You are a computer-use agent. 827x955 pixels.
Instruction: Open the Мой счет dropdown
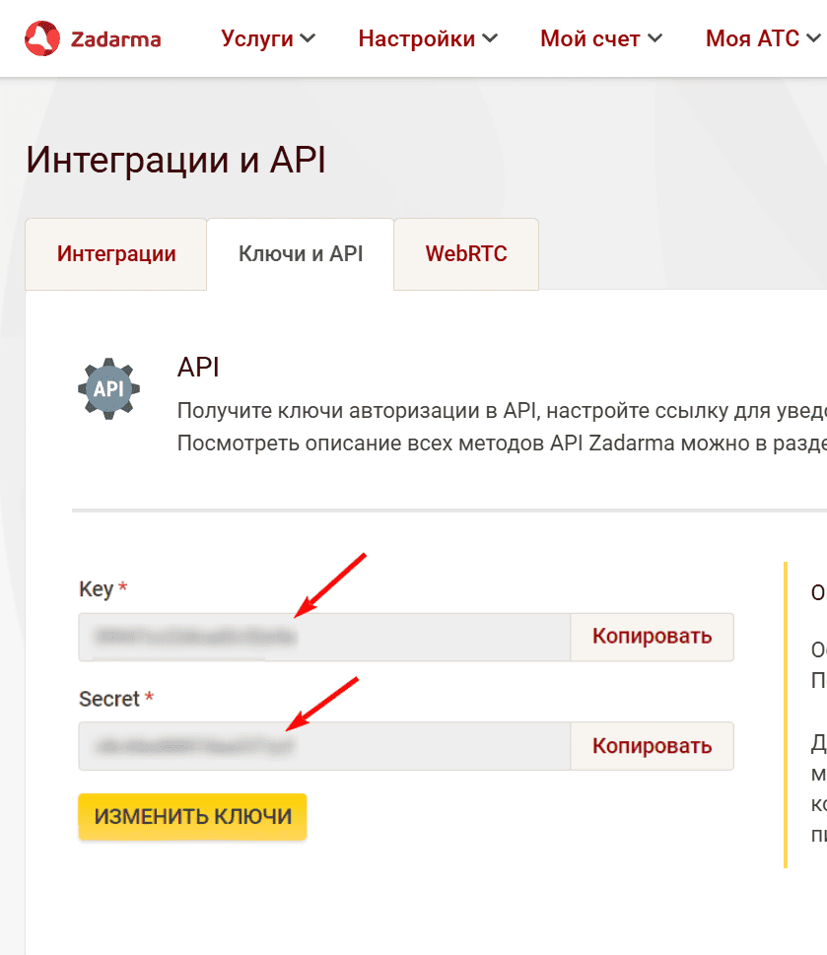(601, 38)
